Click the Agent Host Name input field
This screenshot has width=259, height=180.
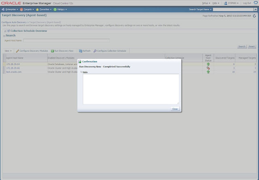[x=66, y=40]
